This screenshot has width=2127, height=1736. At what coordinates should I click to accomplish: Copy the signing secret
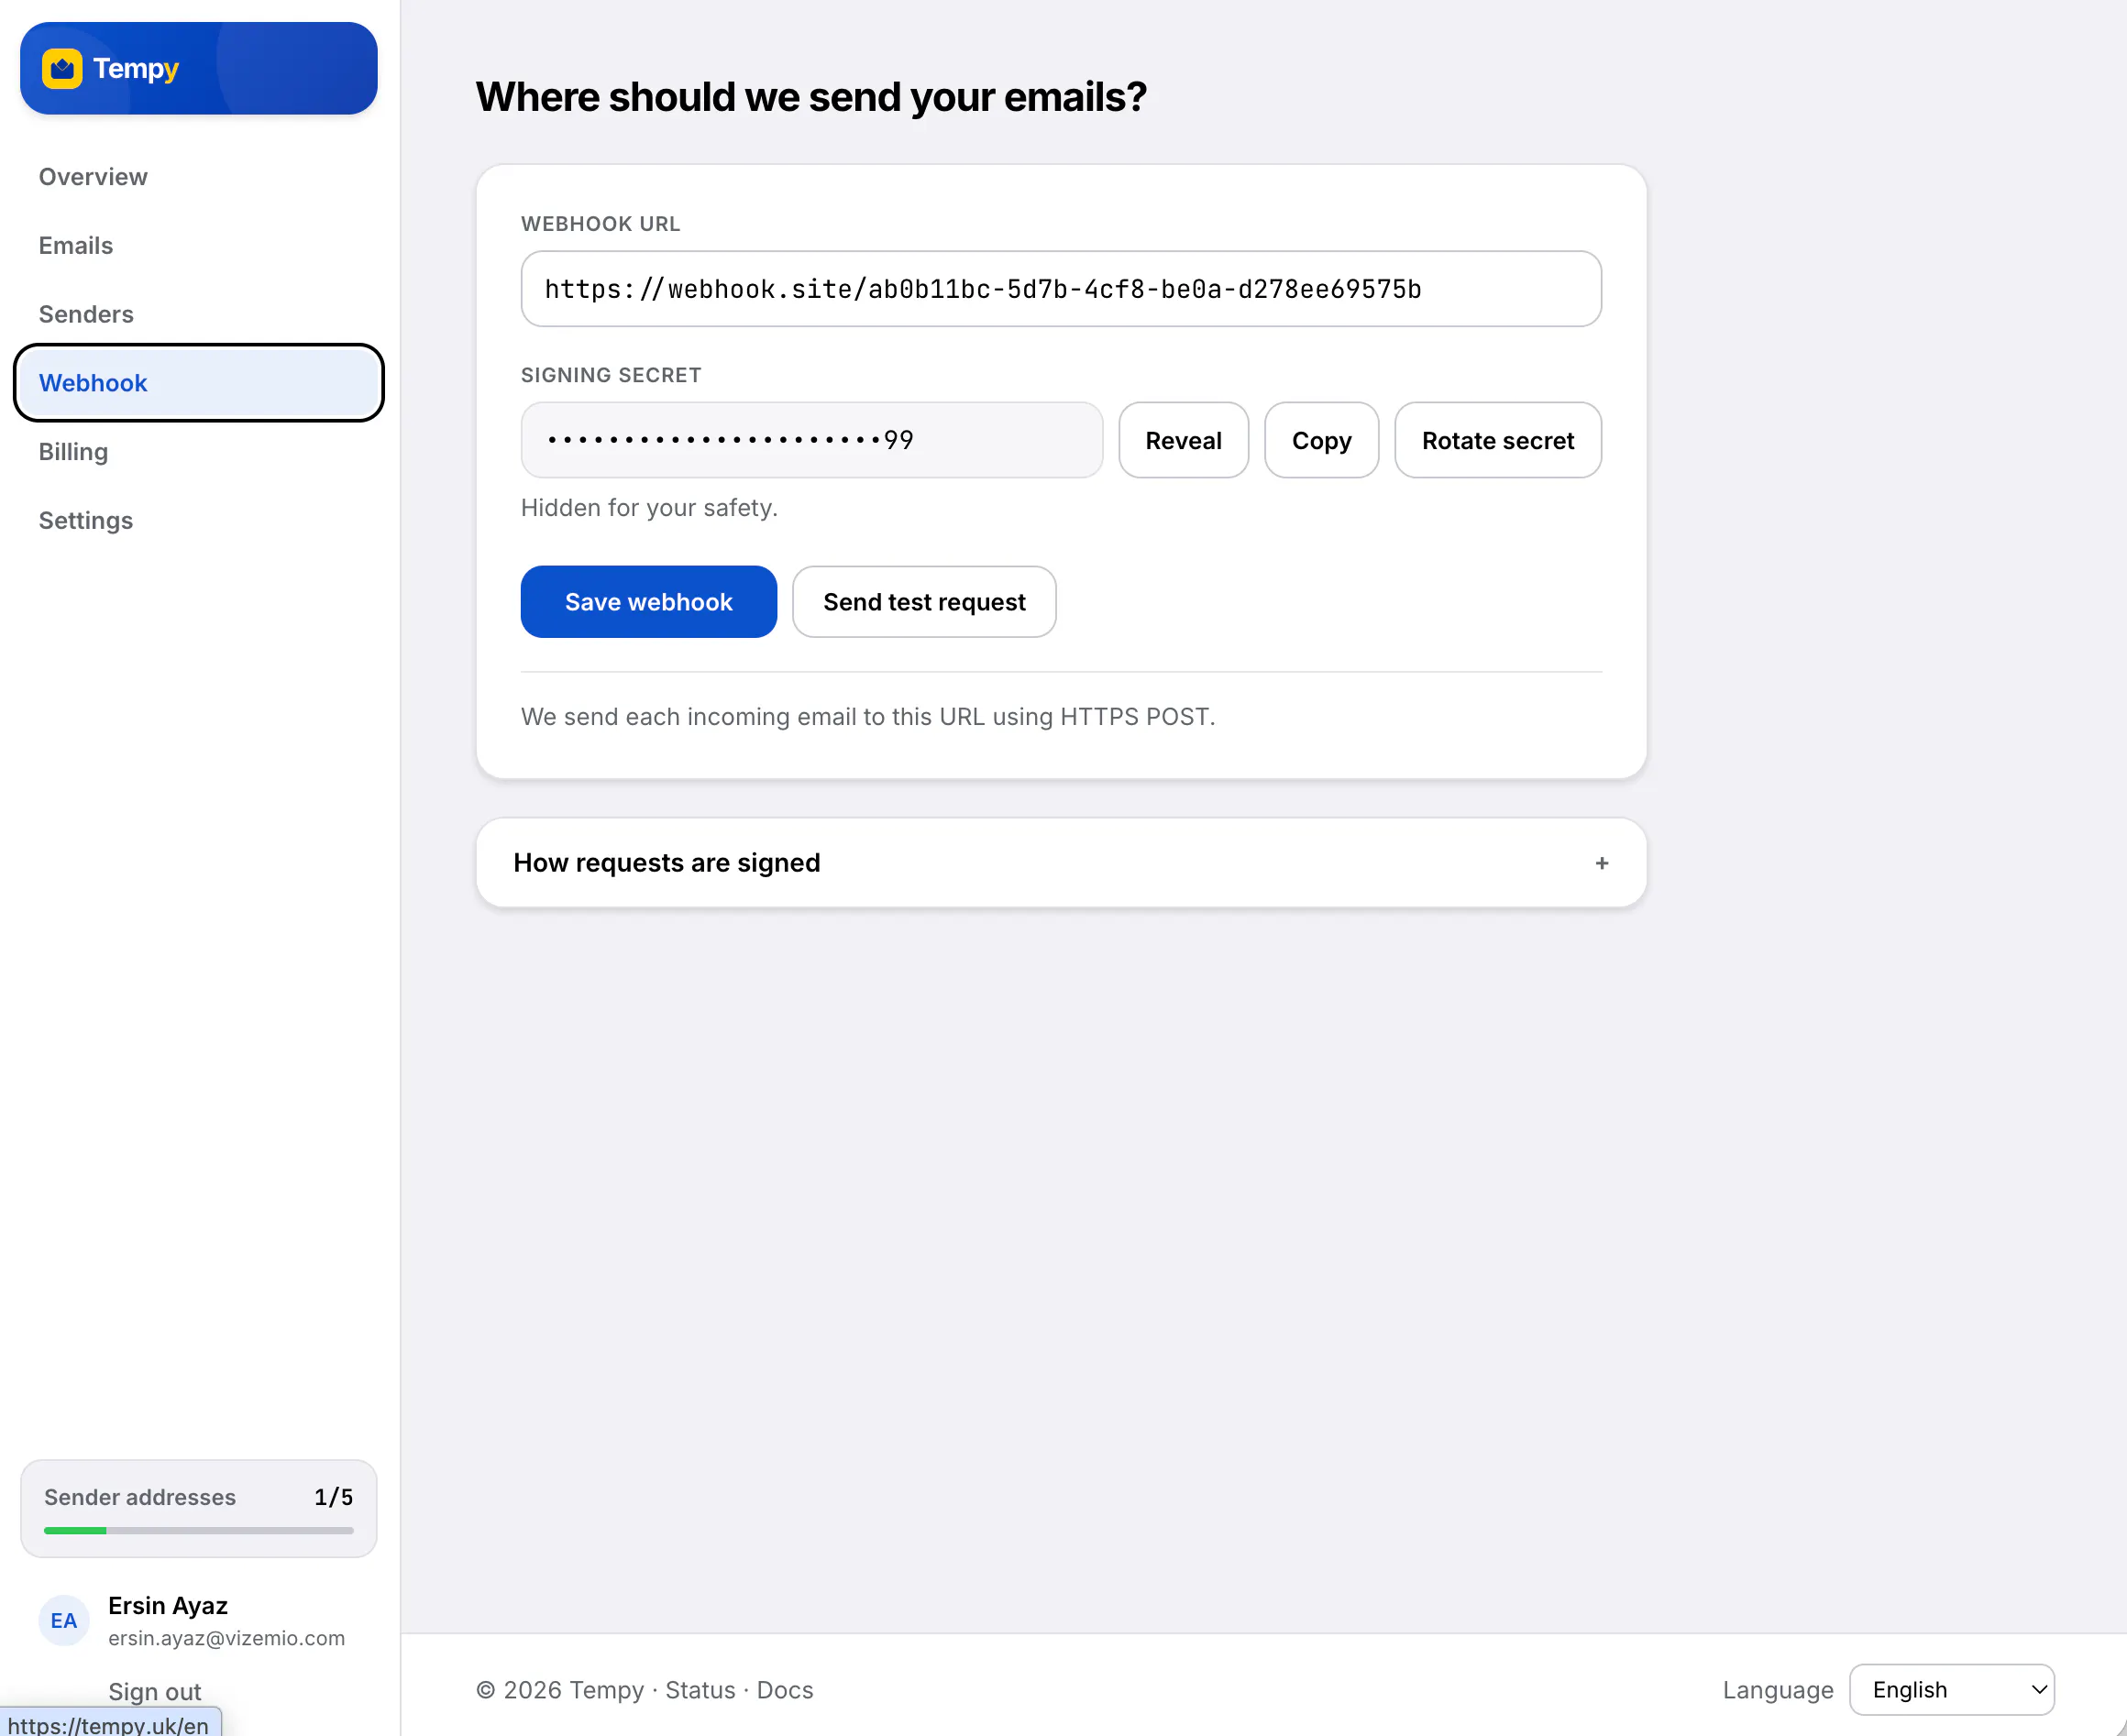coord(1321,440)
